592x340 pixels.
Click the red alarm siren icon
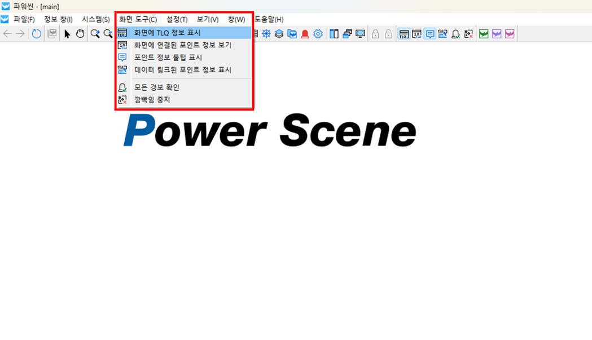(305, 34)
